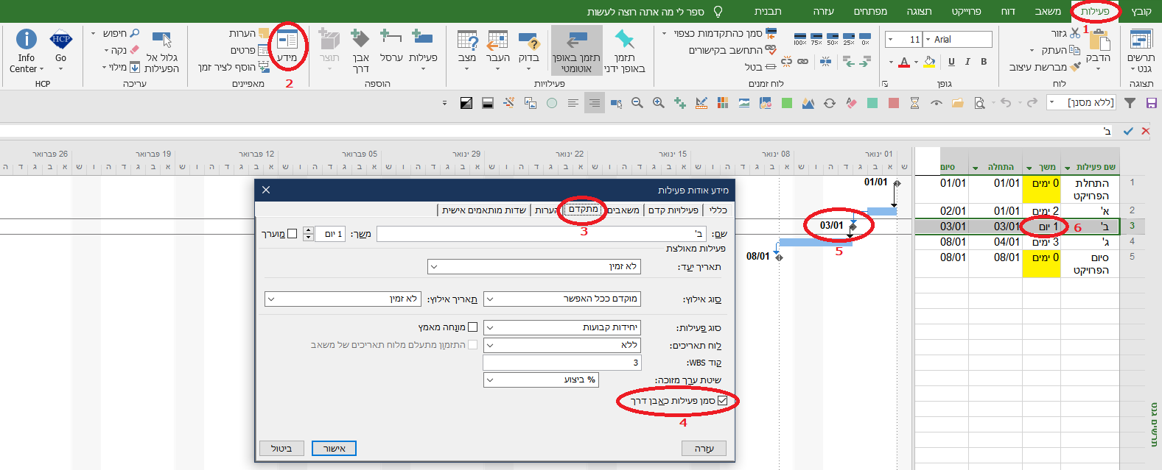Click the filter funnel toolbar icon
Screen dimensions: 1162x470
[1130, 103]
